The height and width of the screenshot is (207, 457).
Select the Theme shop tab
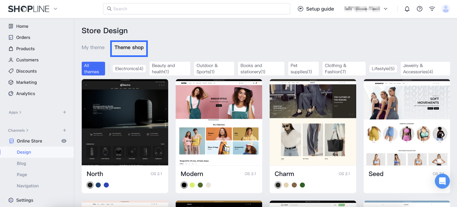point(129,47)
